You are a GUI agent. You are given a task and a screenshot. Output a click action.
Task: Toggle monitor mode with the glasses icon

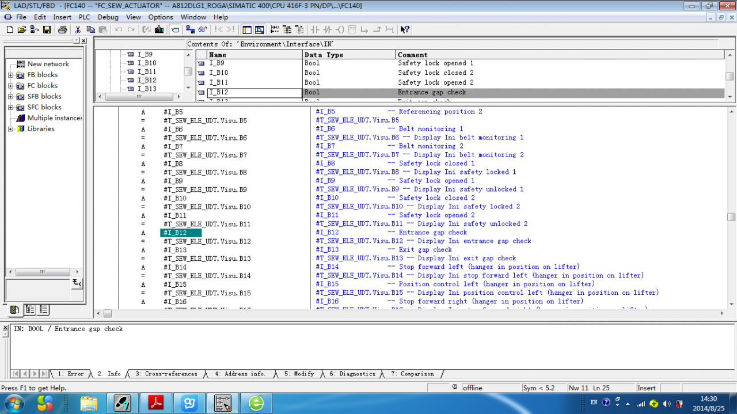coord(202,29)
